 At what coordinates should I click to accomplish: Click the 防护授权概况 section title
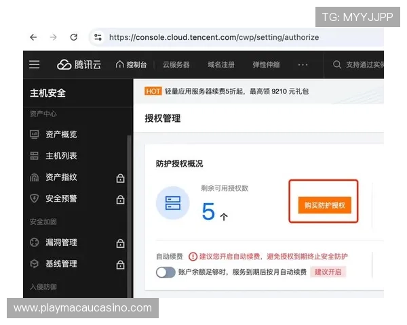click(x=179, y=164)
